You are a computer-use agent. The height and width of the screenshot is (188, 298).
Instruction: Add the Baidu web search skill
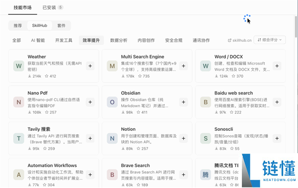coord(277,102)
